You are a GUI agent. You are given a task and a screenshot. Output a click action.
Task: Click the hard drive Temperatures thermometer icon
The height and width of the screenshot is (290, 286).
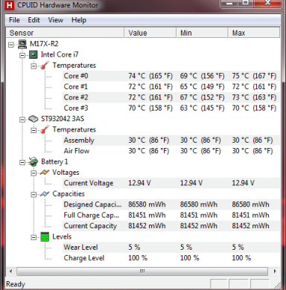[45, 129]
